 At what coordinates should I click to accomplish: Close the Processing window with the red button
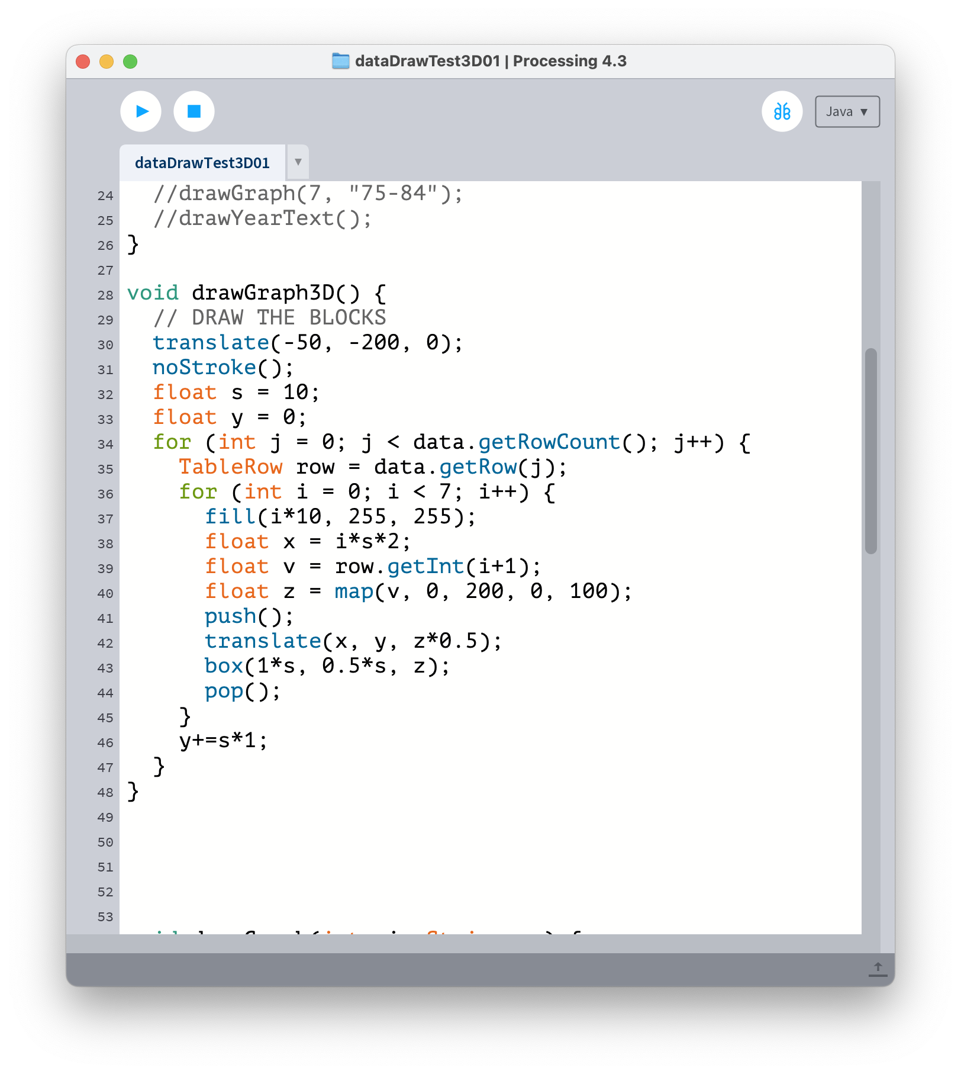83,62
